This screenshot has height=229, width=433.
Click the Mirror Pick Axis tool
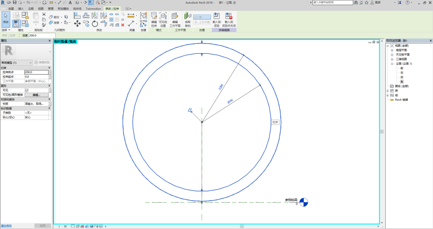95,16
